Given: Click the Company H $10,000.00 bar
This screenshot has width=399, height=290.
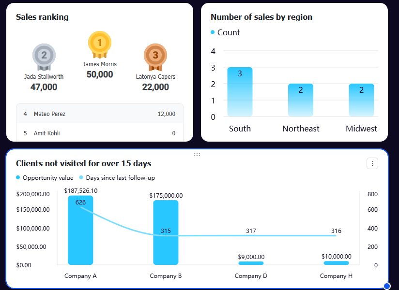Looking at the screenshot, I should (x=336, y=263).
